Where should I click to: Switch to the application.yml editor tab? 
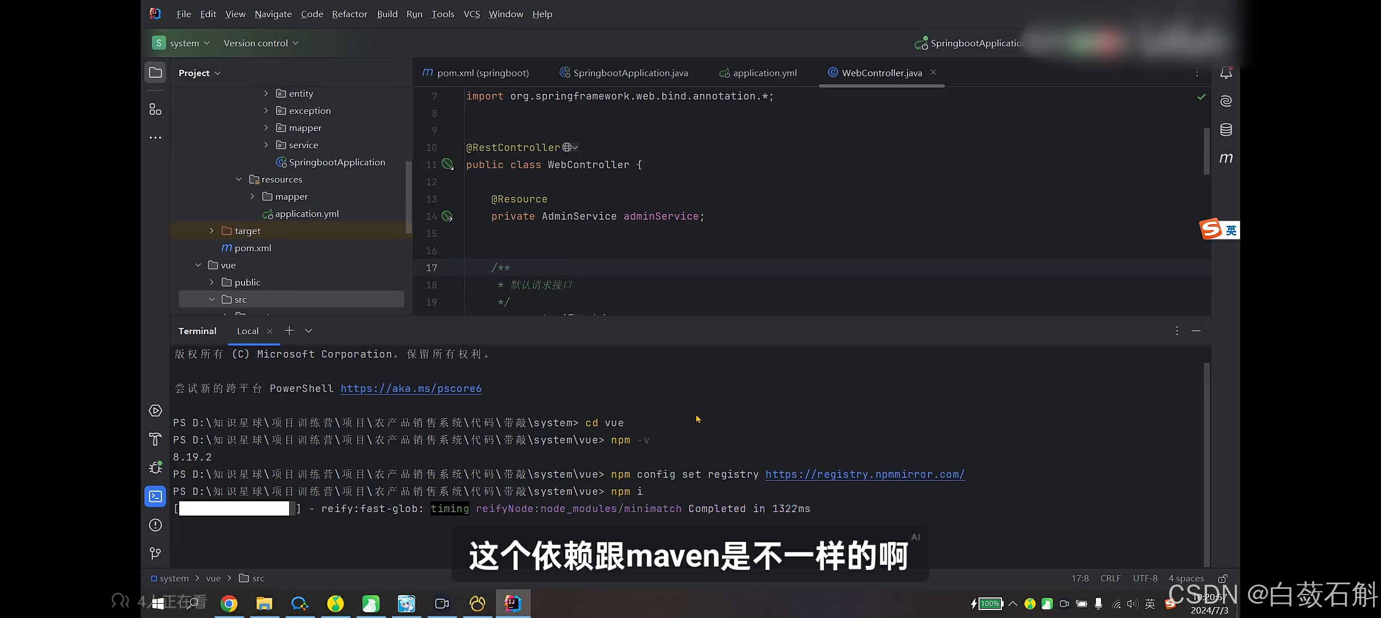[x=764, y=73]
